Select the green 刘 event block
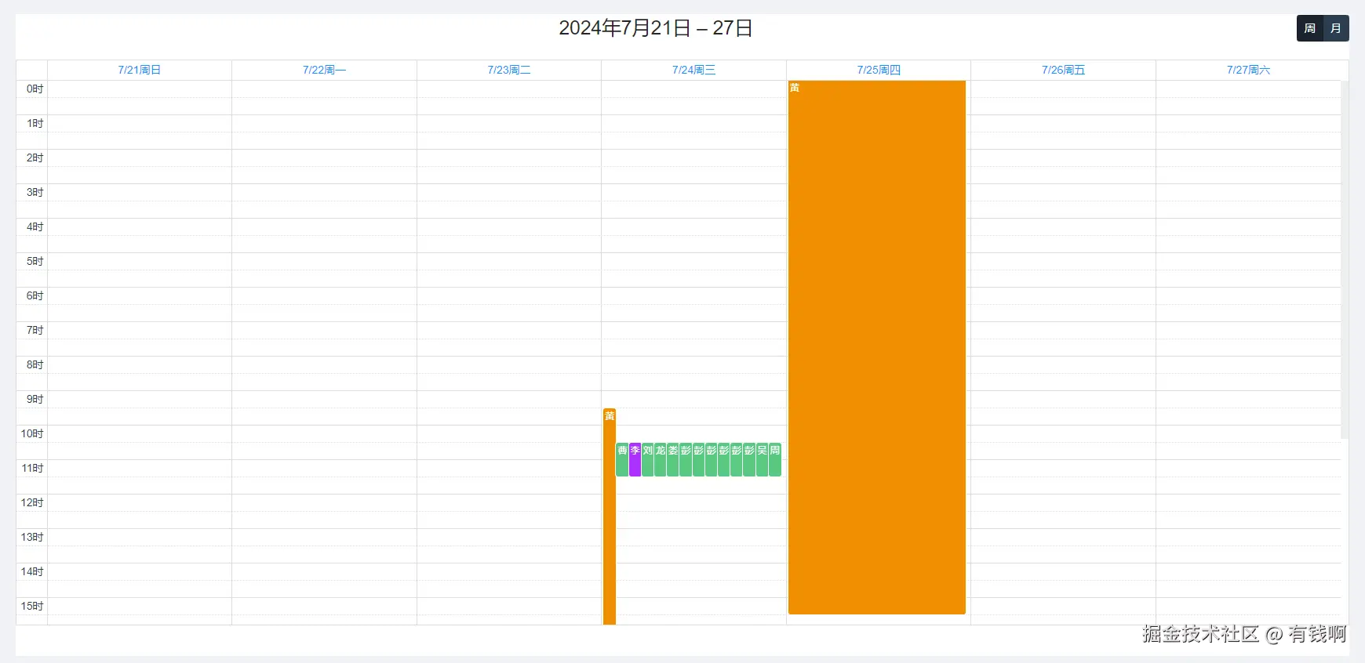 [x=647, y=459]
